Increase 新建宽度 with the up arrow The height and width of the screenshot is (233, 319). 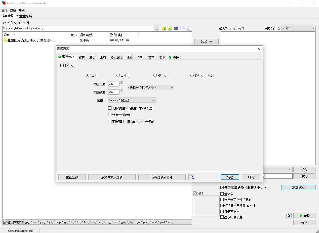(121, 83)
